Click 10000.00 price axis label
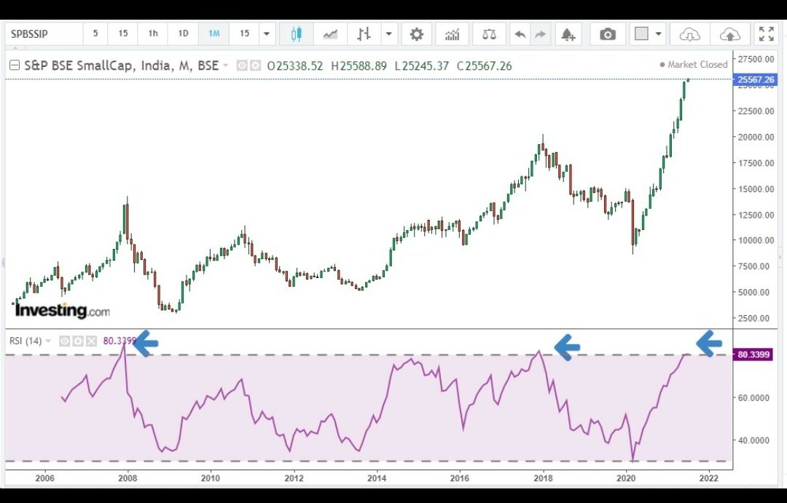This screenshot has height=503, width=787. click(756, 240)
